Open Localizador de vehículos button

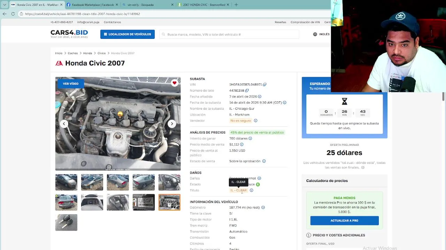click(x=128, y=34)
